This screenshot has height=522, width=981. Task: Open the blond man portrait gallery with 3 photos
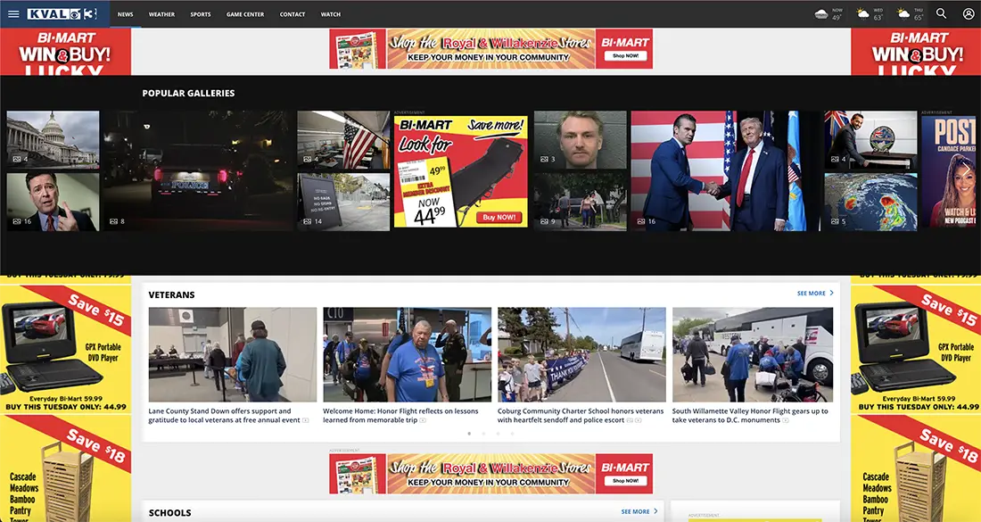pos(580,139)
